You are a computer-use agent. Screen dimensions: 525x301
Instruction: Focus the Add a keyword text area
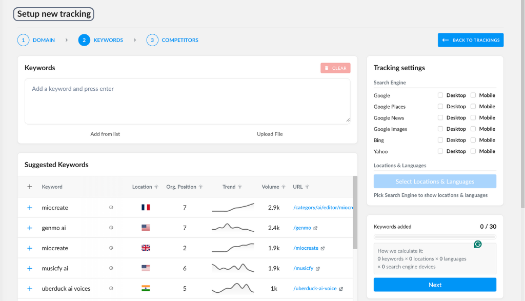tap(188, 102)
